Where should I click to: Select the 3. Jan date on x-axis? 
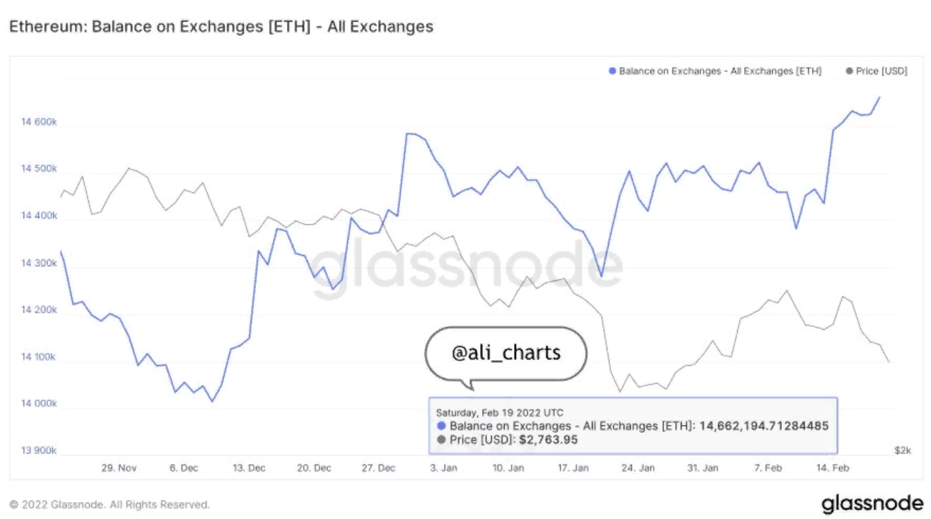pos(443,468)
